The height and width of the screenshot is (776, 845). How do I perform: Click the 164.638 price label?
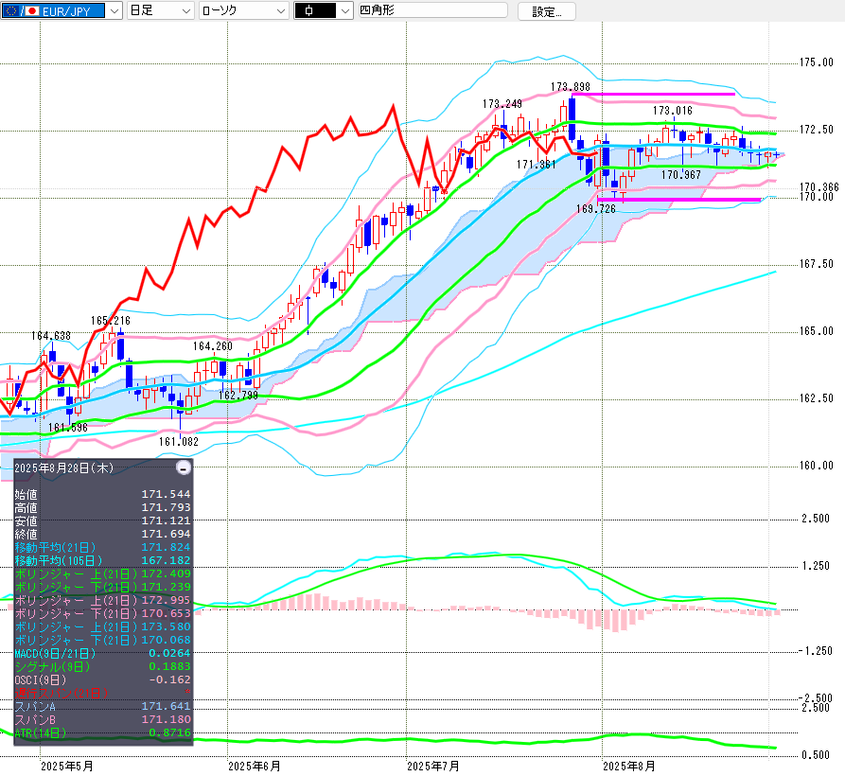(51, 336)
